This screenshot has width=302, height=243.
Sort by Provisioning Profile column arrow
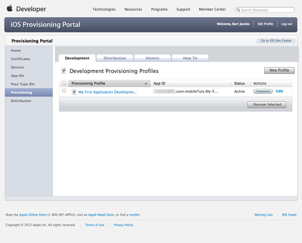click(146, 84)
